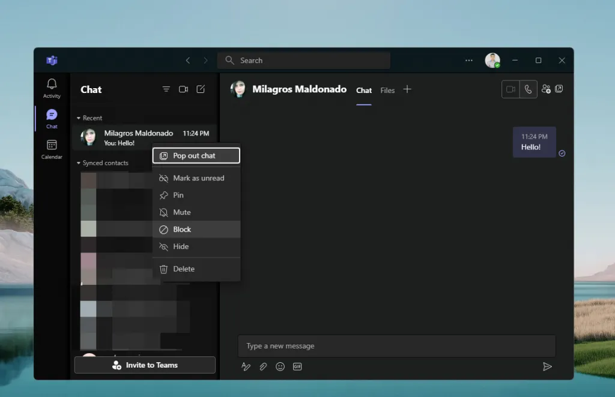Open the Activity bell in sidebar
Image resolution: width=615 pixels, height=397 pixels.
(52, 88)
